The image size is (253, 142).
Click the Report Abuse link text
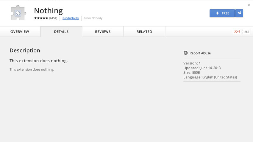point(200,53)
